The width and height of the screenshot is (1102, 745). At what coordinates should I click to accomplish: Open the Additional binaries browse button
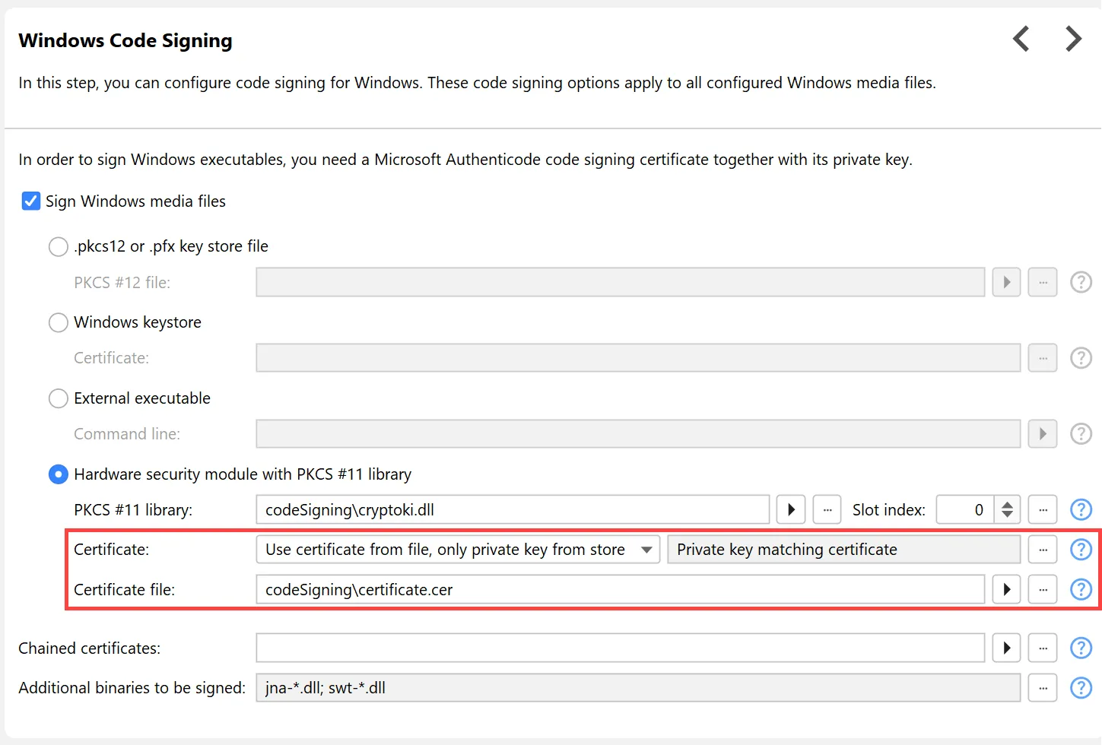click(1043, 688)
